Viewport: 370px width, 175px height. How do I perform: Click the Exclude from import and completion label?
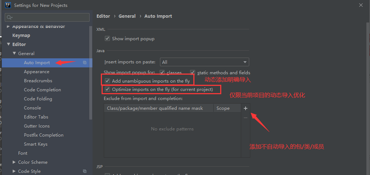pyautogui.click(x=143, y=98)
